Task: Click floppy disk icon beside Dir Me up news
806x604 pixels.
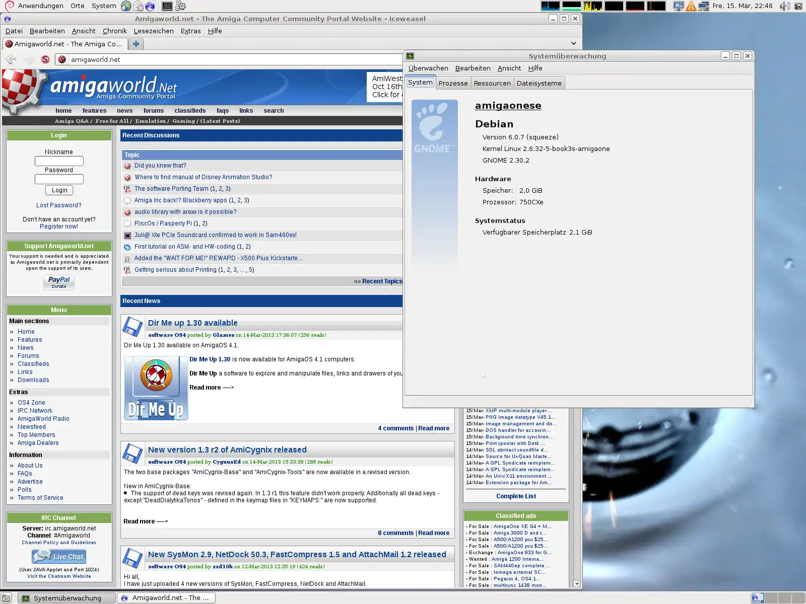Action: pos(132,327)
